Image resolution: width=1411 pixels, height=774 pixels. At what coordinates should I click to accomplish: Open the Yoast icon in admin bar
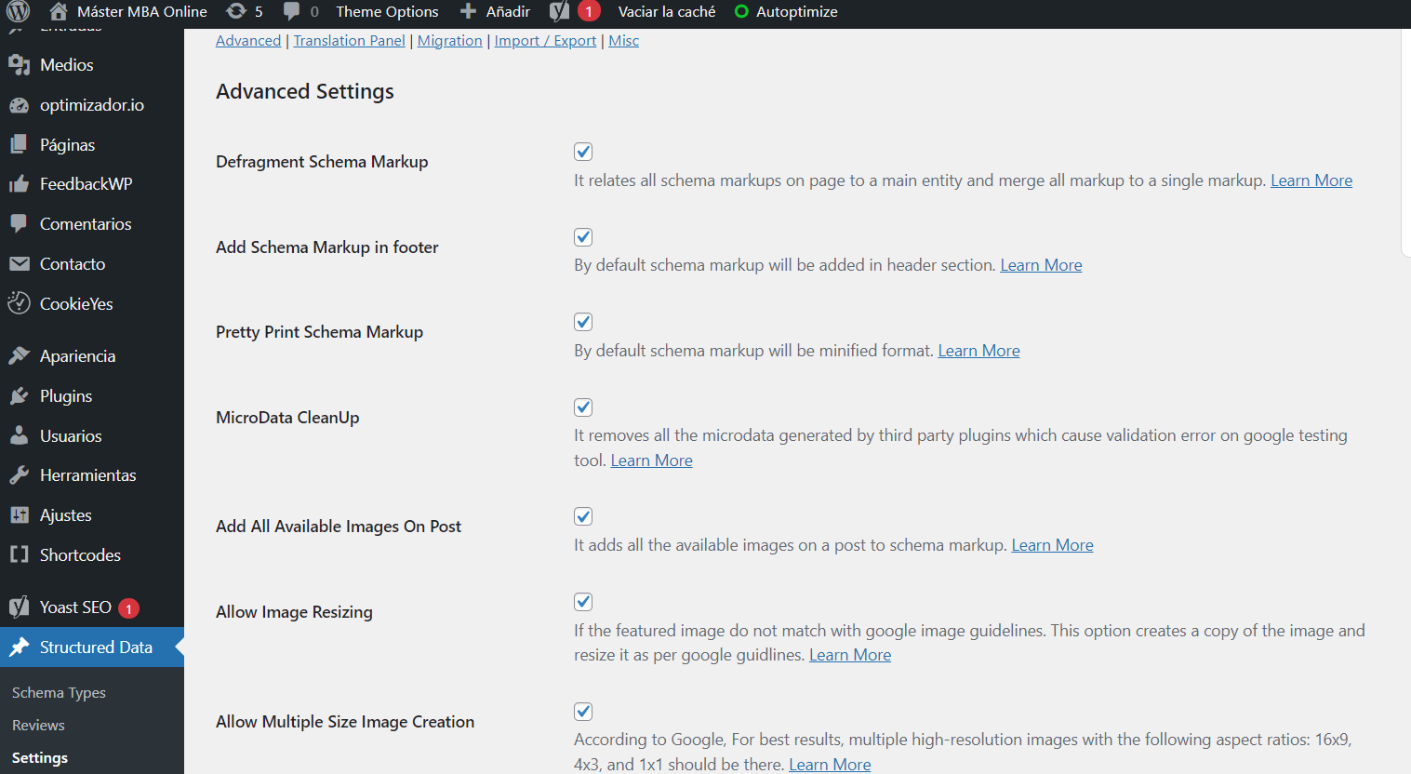tap(559, 11)
